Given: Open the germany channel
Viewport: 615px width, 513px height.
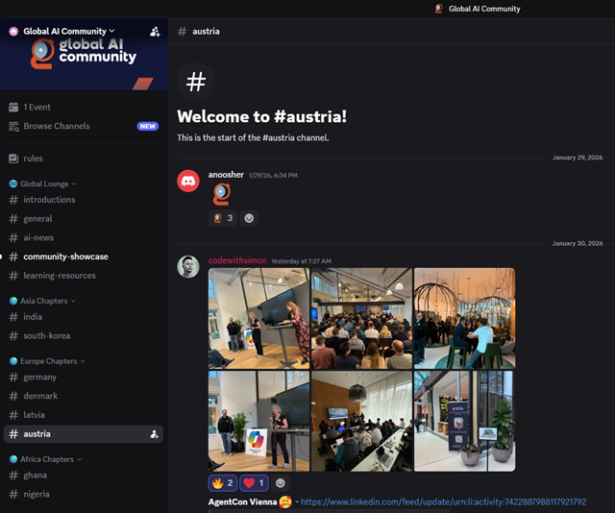Looking at the screenshot, I should pos(39,378).
